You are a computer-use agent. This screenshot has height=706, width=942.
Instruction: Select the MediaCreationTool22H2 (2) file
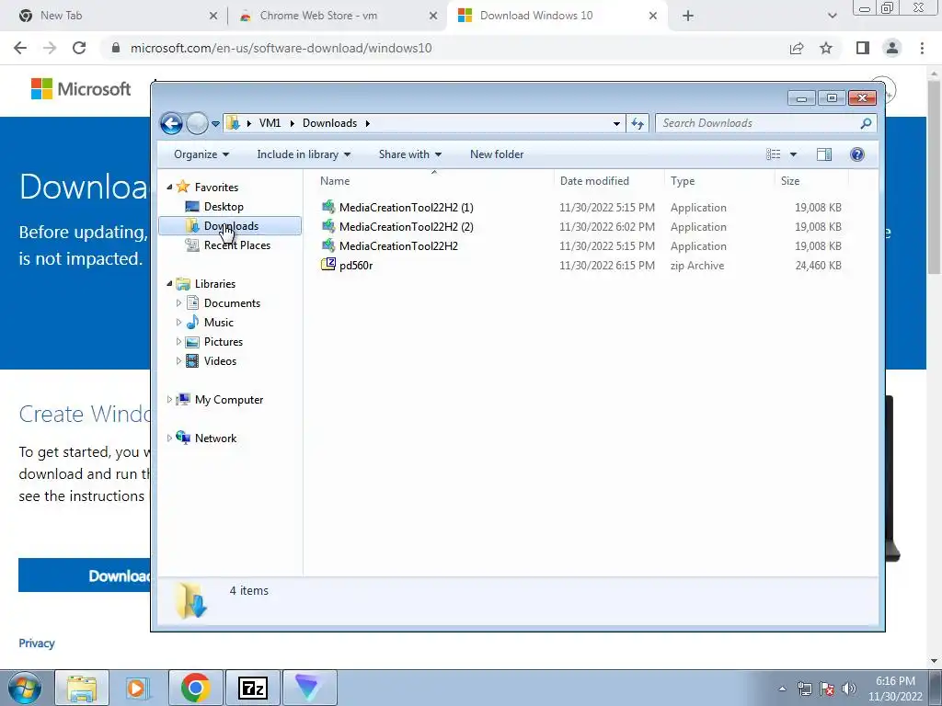(x=406, y=226)
